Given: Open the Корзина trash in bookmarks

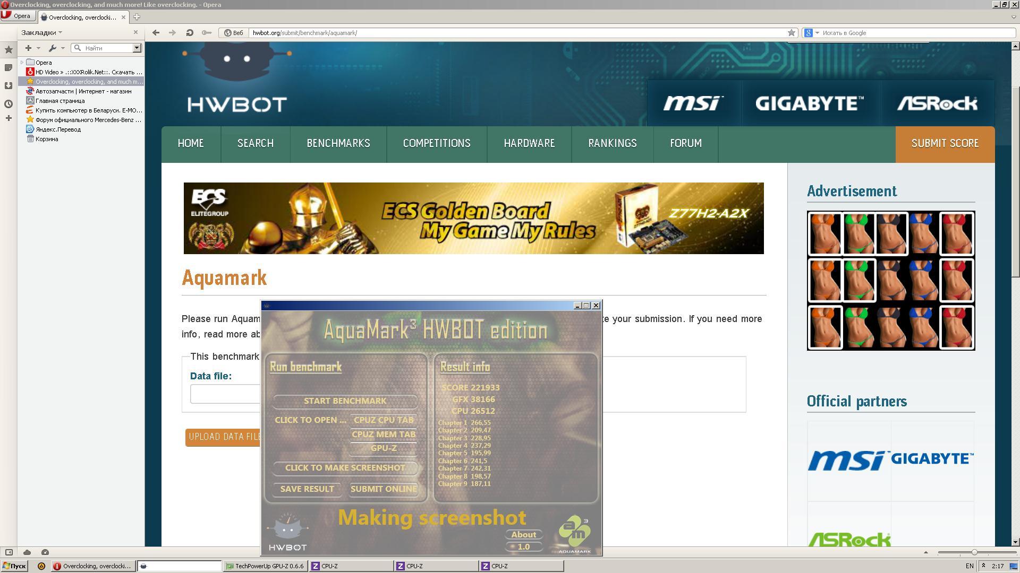Looking at the screenshot, I should pyautogui.click(x=47, y=139).
